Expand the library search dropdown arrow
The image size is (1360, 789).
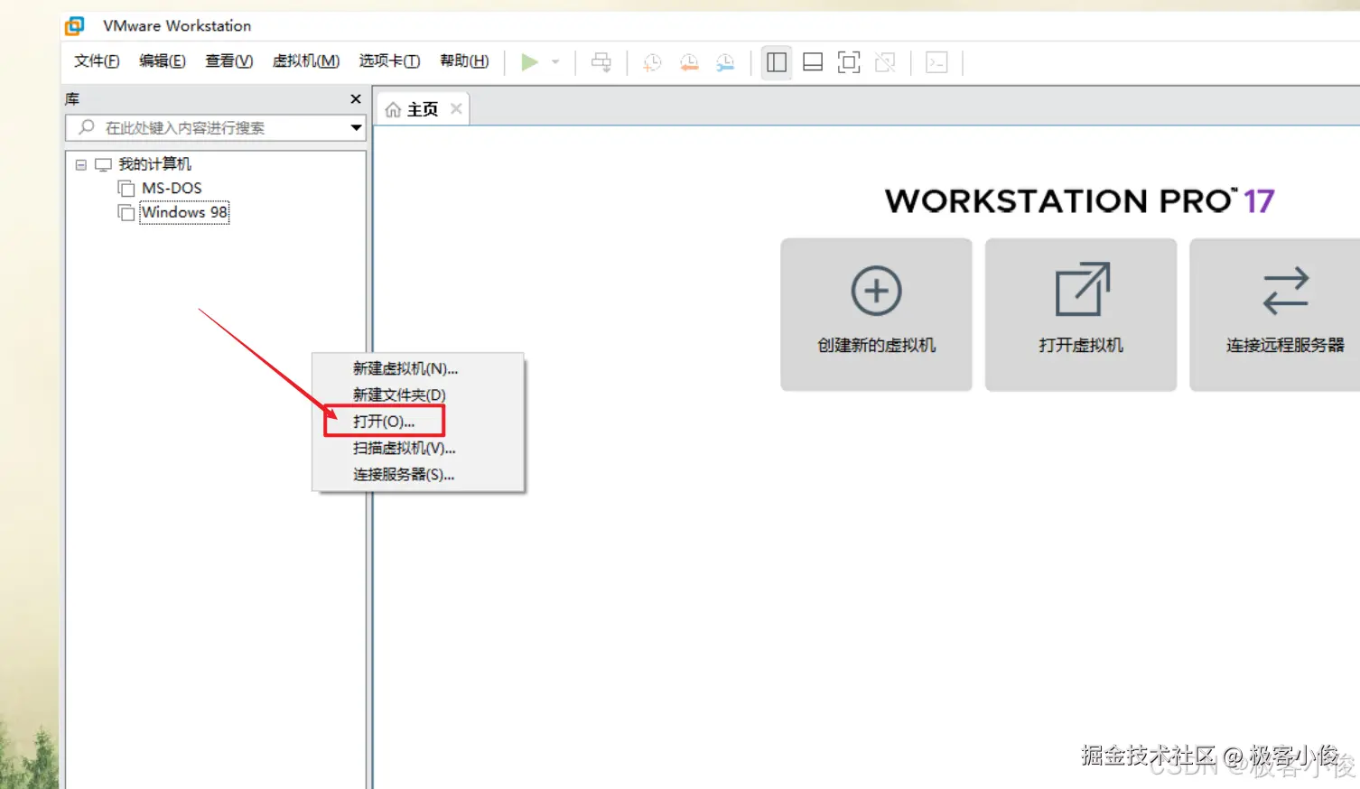click(356, 127)
